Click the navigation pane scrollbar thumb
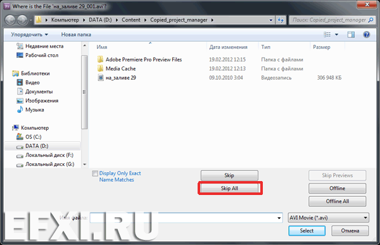 click(x=84, y=92)
